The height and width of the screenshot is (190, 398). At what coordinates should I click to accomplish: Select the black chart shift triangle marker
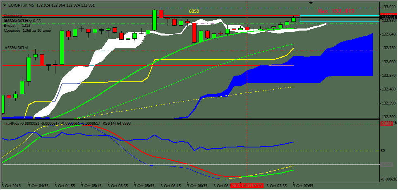(312, 3)
